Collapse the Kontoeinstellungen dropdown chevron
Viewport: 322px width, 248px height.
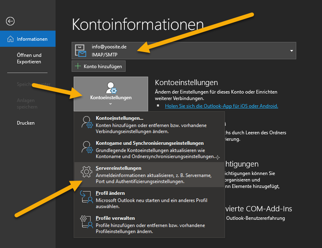pyautogui.click(x=111, y=104)
